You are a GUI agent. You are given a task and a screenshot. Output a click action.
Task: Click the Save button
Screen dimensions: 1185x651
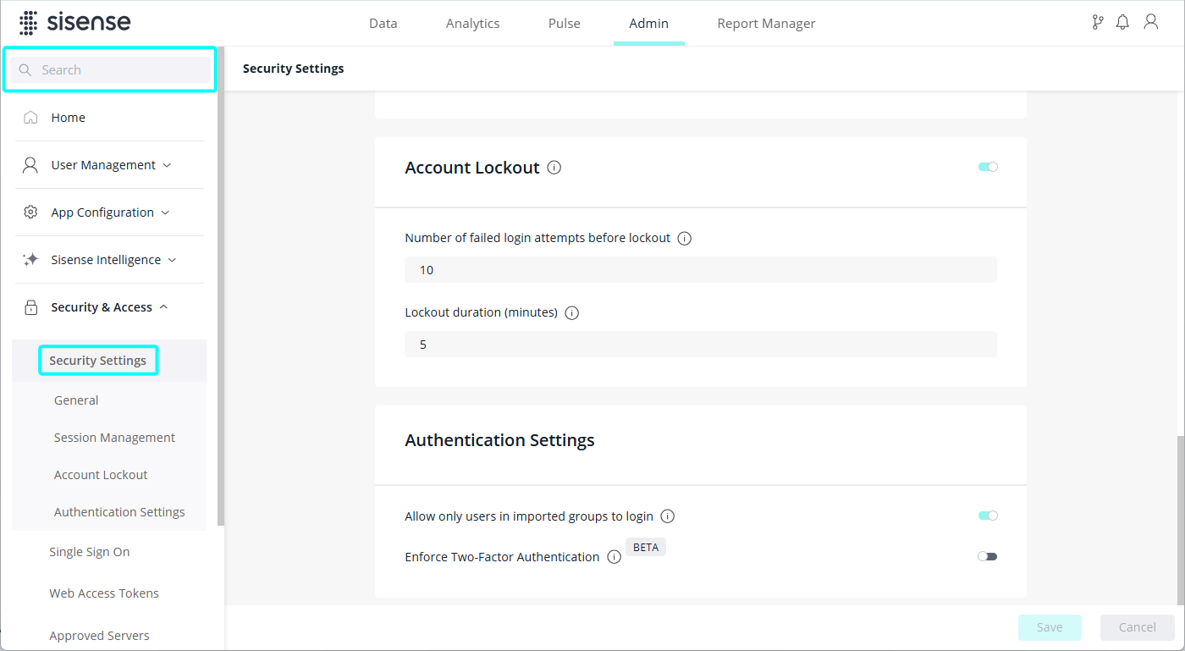1050,627
